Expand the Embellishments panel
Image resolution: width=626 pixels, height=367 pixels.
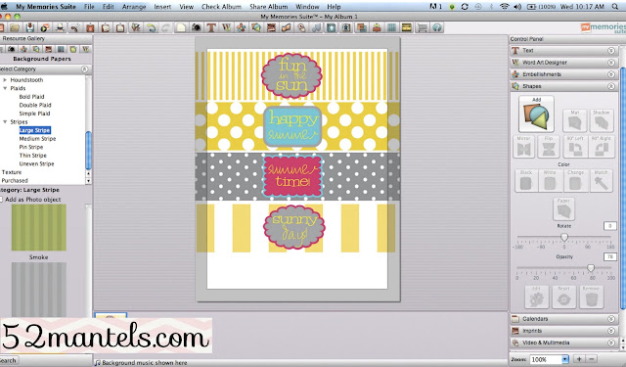pyautogui.click(x=610, y=74)
